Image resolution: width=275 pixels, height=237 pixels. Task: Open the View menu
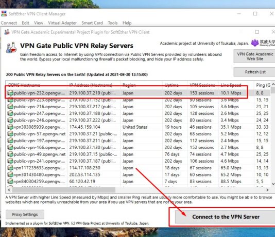click(x=39, y=23)
